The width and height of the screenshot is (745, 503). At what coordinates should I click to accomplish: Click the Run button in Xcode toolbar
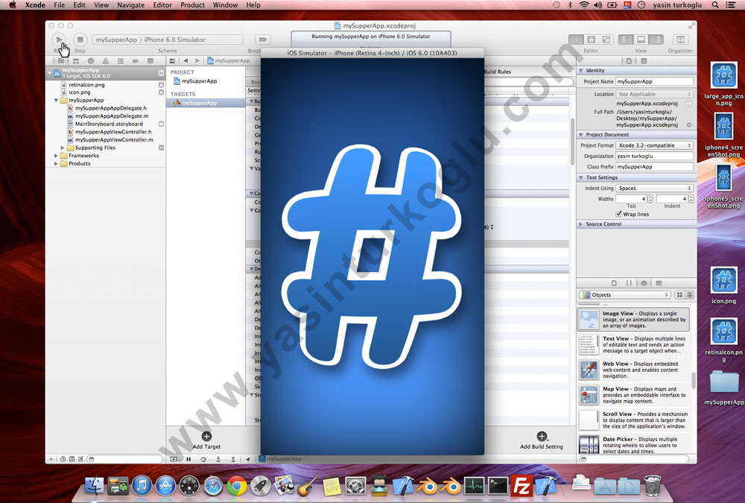click(x=59, y=39)
